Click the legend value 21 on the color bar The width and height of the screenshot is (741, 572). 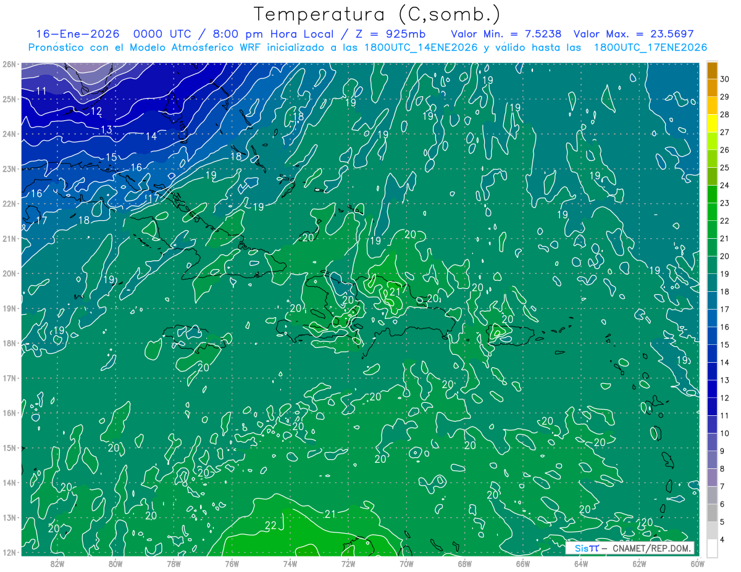[725, 238]
